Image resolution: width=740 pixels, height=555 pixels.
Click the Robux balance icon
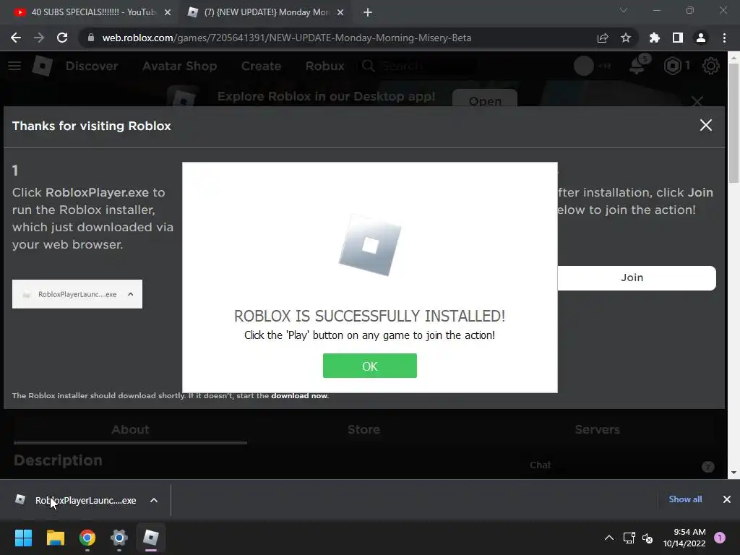[673, 66]
